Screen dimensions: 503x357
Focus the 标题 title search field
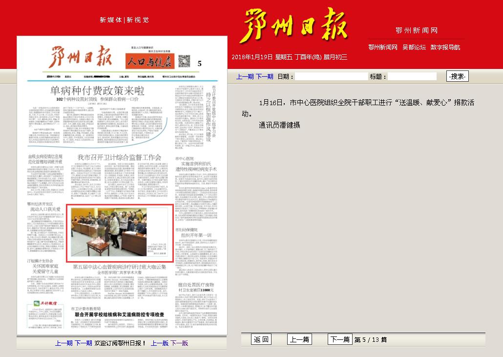tap(412, 76)
